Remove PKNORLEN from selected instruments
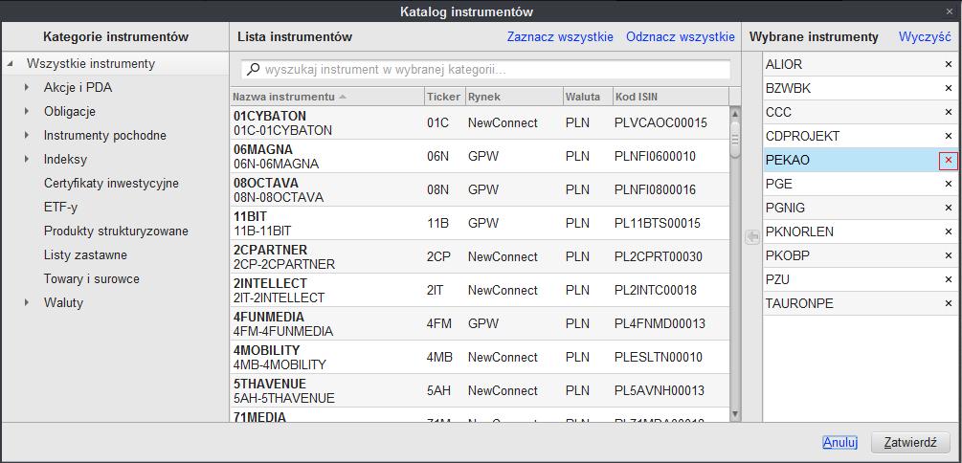Viewport: 962px width, 463px height. pos(948,231)
